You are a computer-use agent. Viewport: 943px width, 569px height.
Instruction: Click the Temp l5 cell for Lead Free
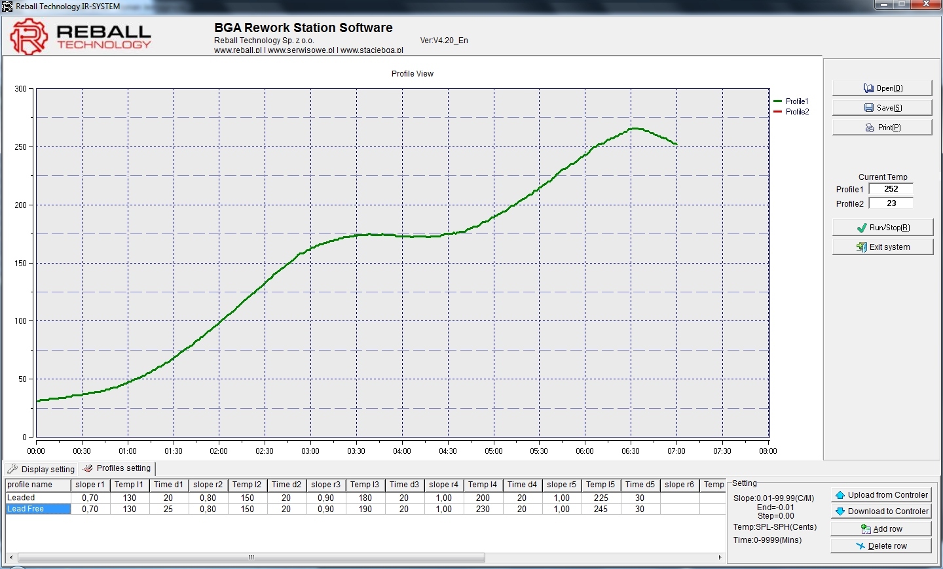(x=601, y=509)
